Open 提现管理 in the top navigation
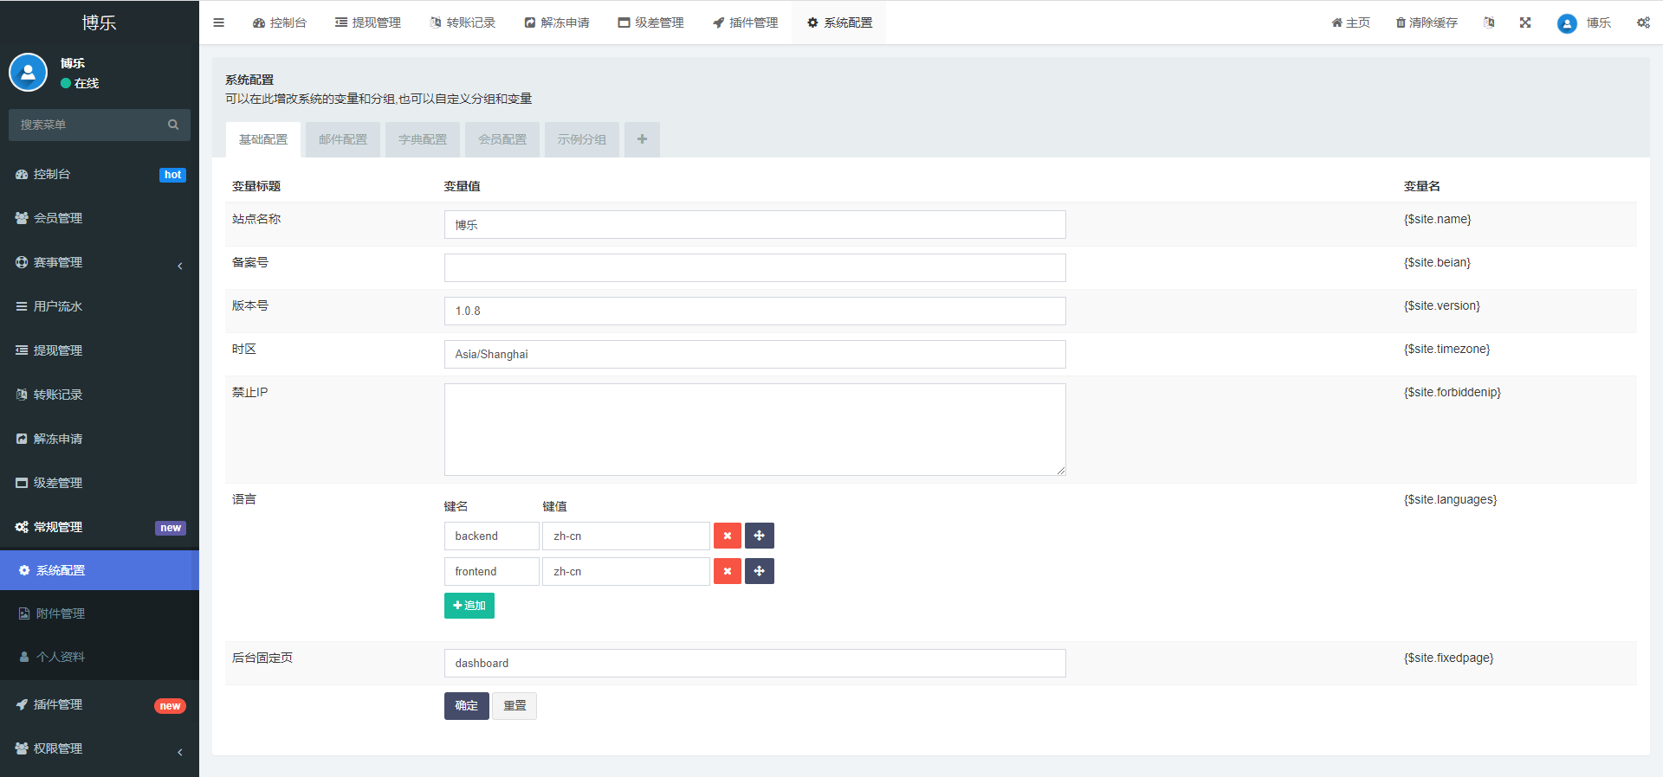 (368, 22)
